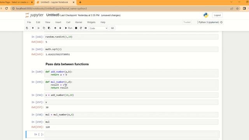Open the Edit menu
The height and width of the screenshot is (140, 249).
coord(38,22)
